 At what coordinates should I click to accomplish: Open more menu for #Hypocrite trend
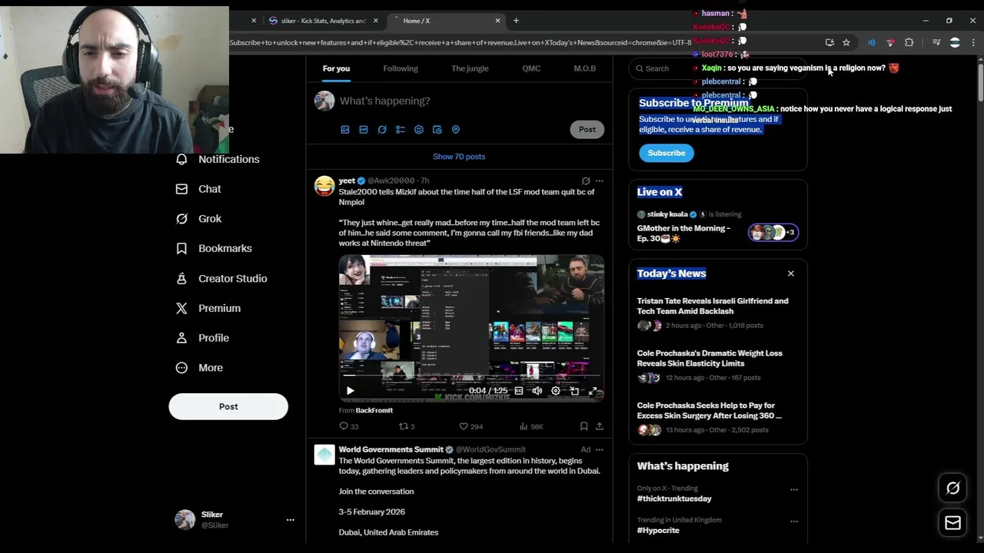pyautogui.click(x=794, y=521)
